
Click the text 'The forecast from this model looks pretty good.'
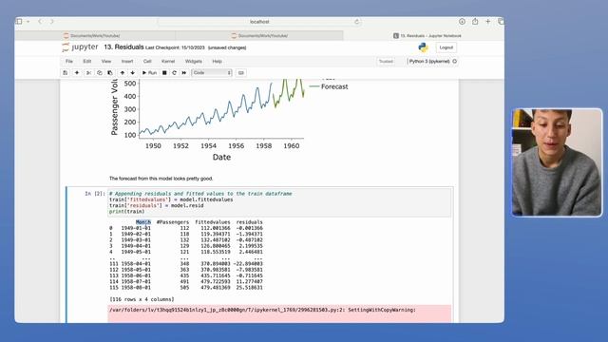pyautogui.click(x=161, y=179)
